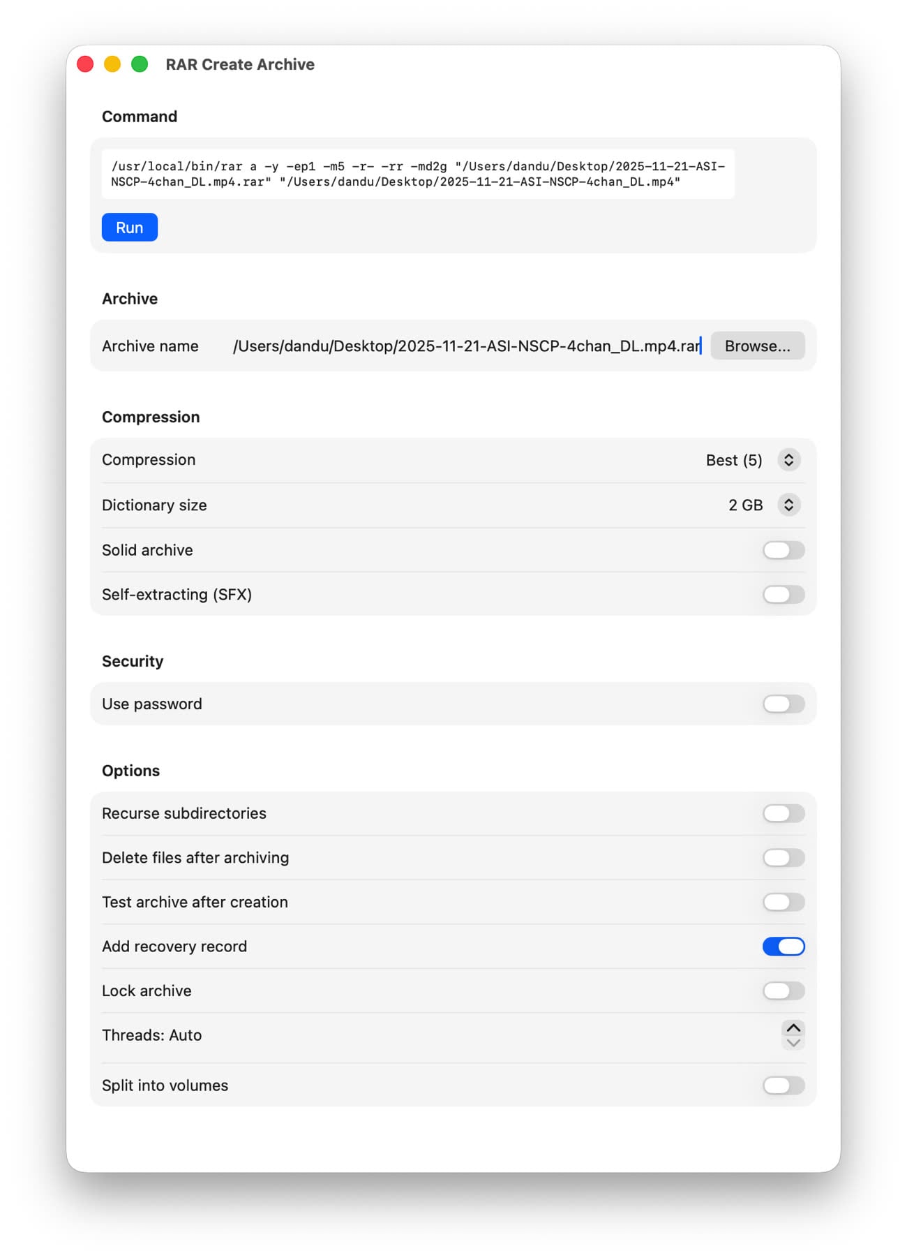
Task: Zoom window with the green button
Action: pyautogui.click(x=140, y=64)
